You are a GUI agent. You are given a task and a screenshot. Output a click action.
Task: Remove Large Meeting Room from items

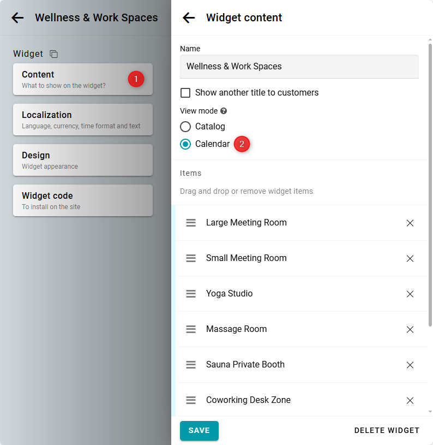pyautogui.click(x=410, y=223)
